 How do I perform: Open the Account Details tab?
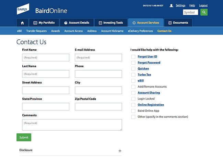tap(77, 23)
